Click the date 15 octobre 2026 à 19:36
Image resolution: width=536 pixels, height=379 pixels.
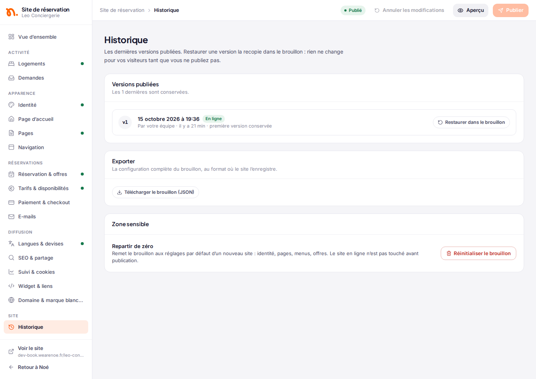pyautogui.click(x=169, y=119)
